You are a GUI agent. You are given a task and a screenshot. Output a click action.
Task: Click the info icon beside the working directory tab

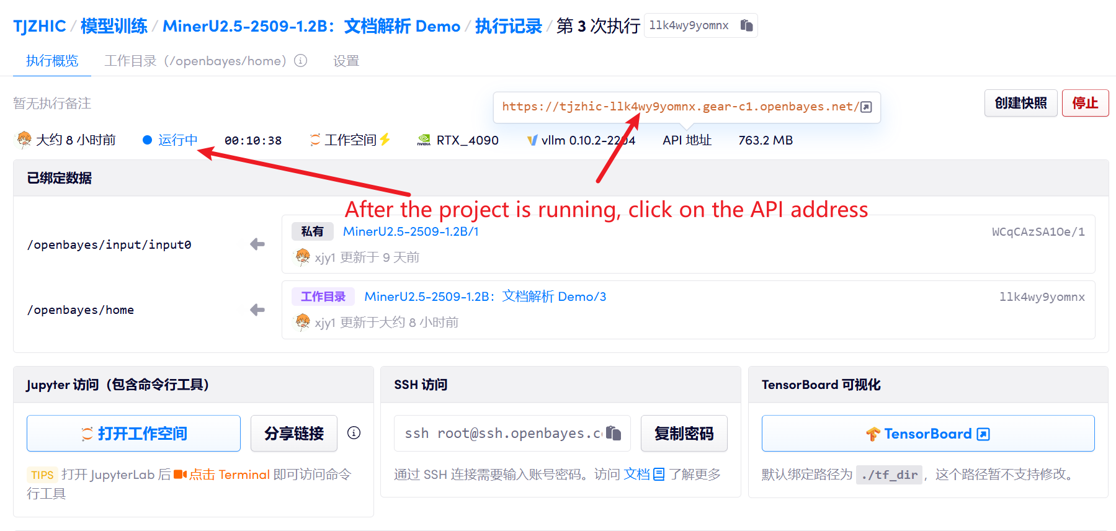[x=301, y=61]
